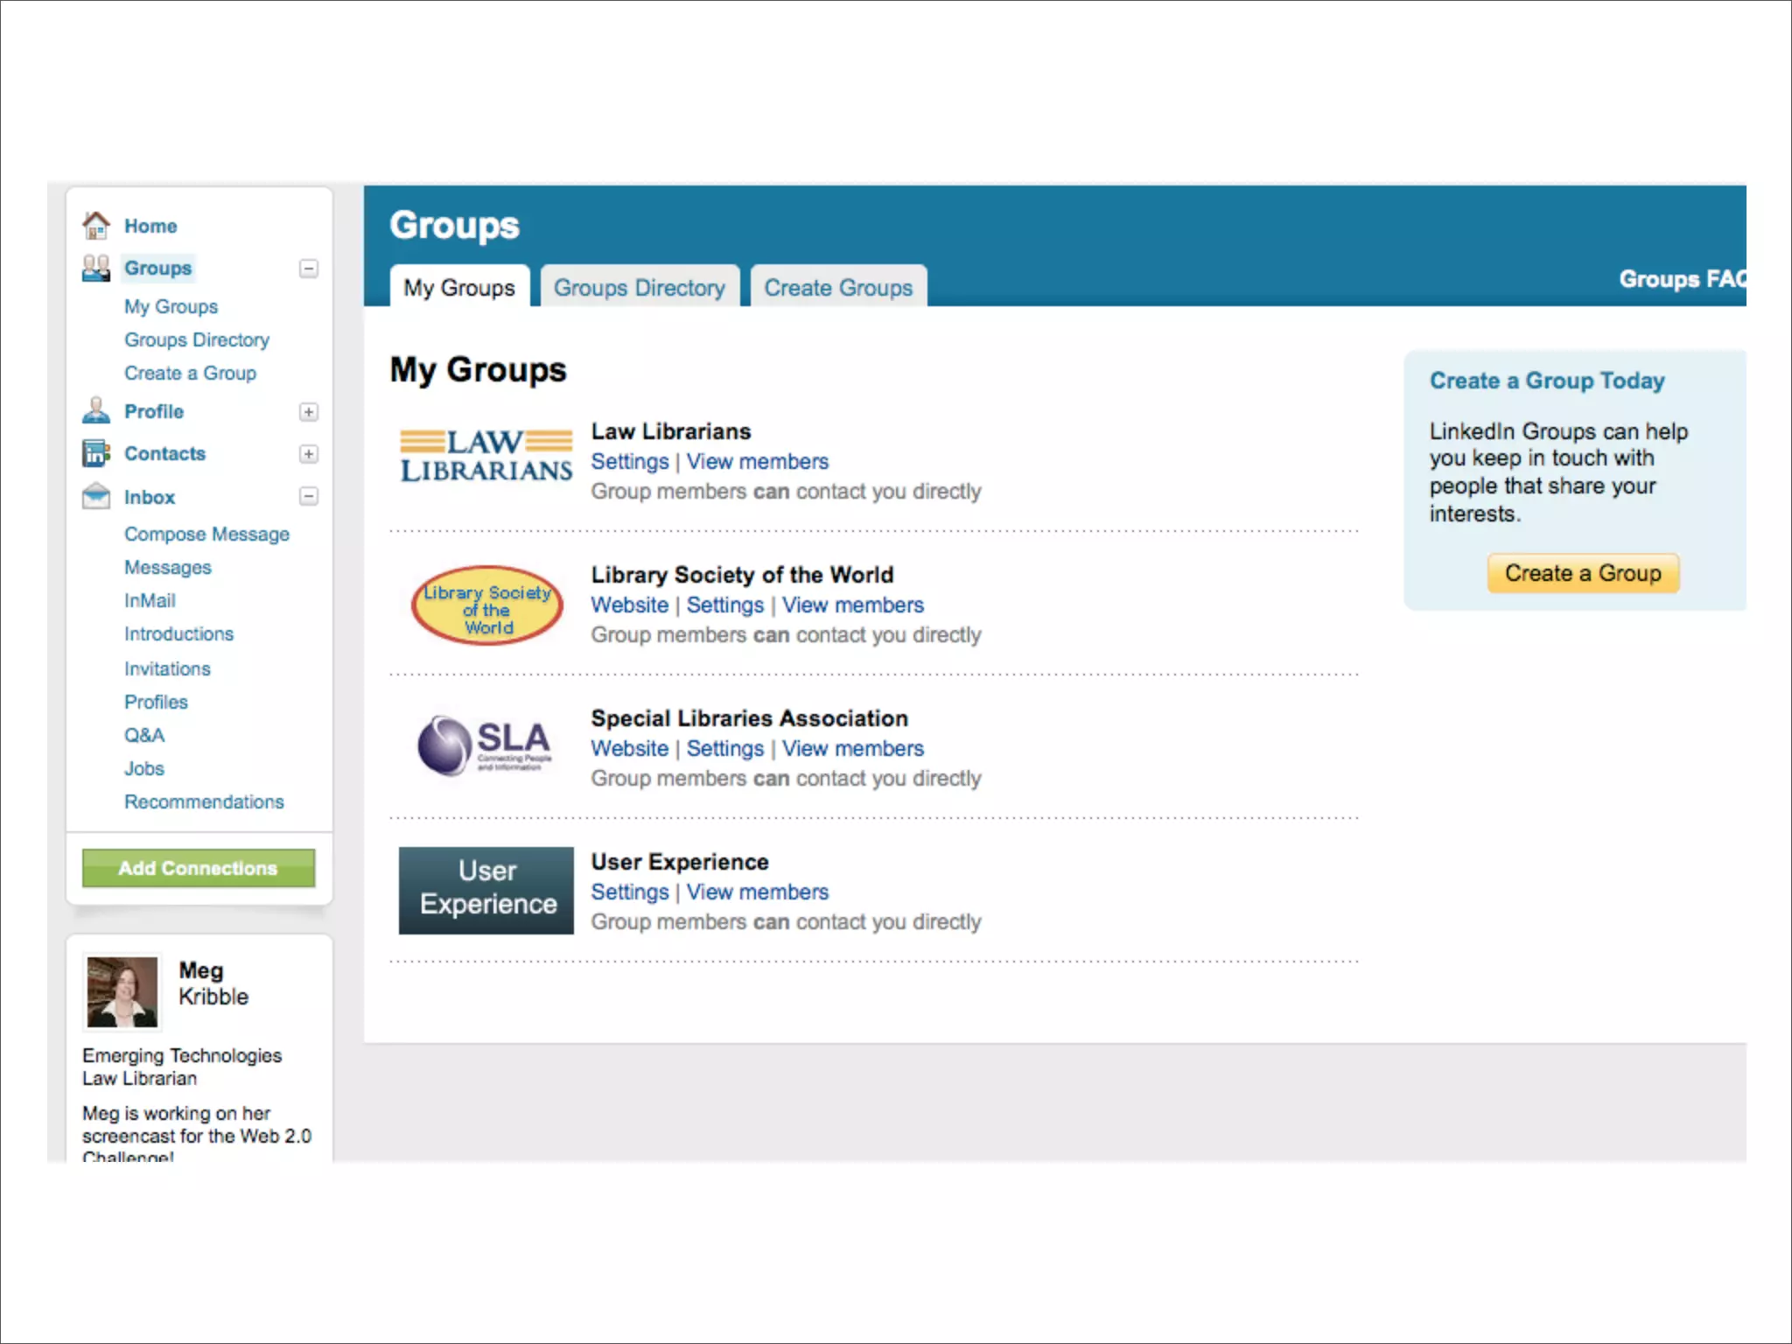1792x1344 pixels.
Task: Switch to the Groups Directory tab
Action: (x=640, y=287)
